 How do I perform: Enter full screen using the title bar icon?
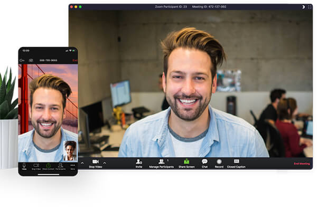pyautogui.click(x=310, y=7)
